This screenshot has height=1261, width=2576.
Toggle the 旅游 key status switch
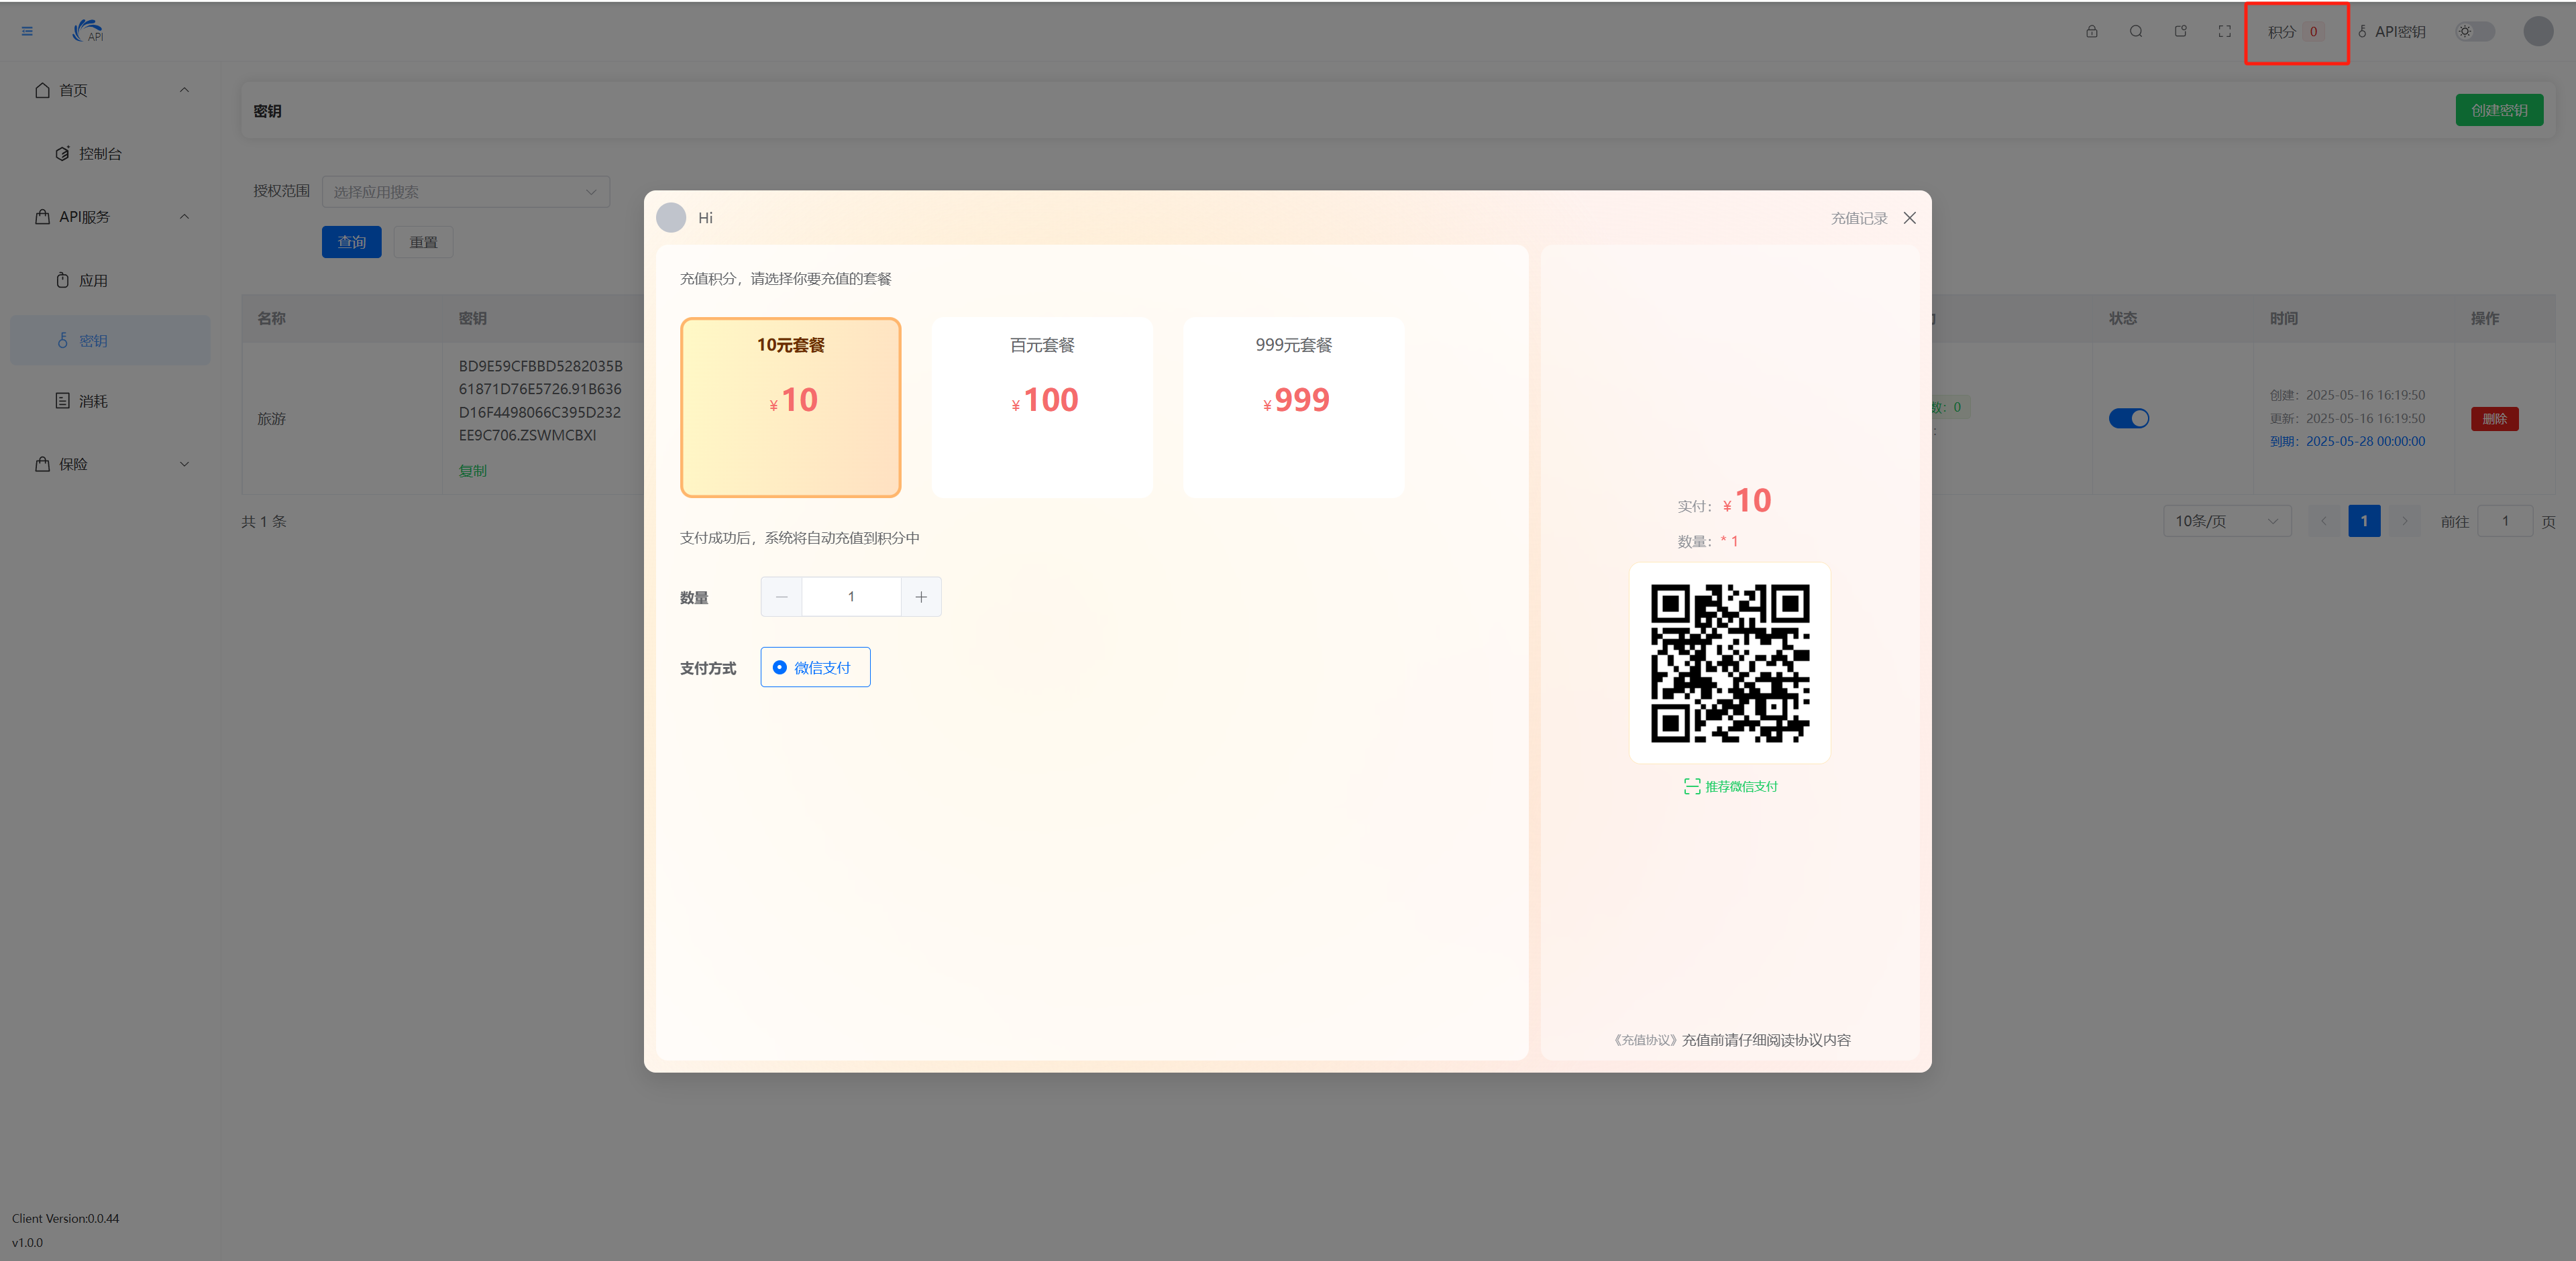2128,419
